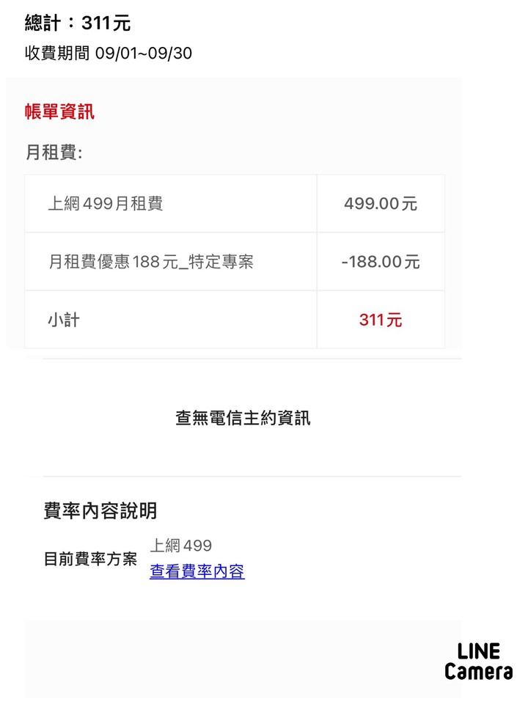Click the LINE Camera watermark logo
528x704 pixels.
pyautogui.click(x=479, y=661)
